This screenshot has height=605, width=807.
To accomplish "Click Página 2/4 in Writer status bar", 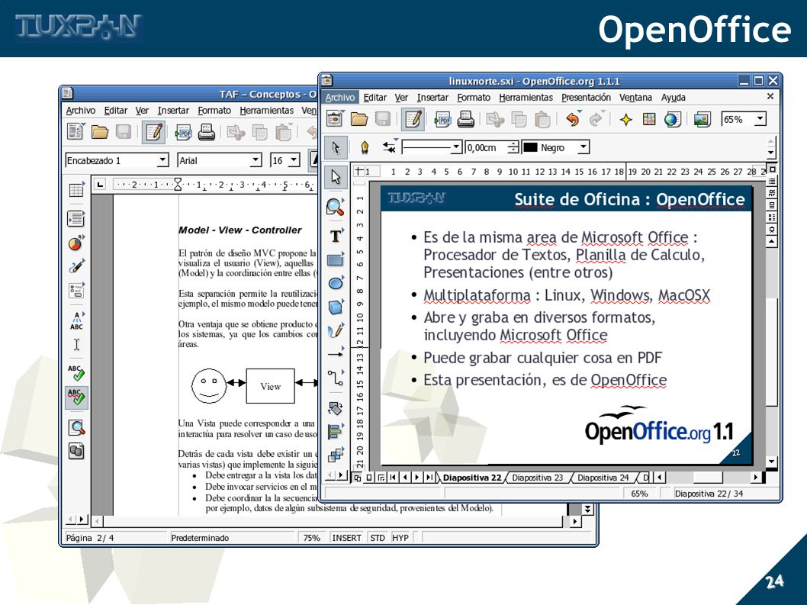I will [x=90, y=538].
